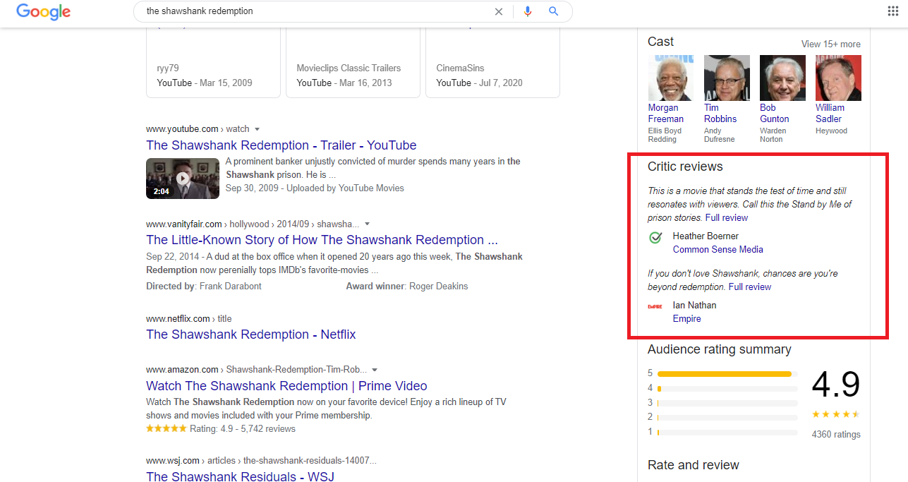This screenshot has width=908, height=482.
Task: Click 'View 15+ more' cast link
Action: click(x=830, y=44)
